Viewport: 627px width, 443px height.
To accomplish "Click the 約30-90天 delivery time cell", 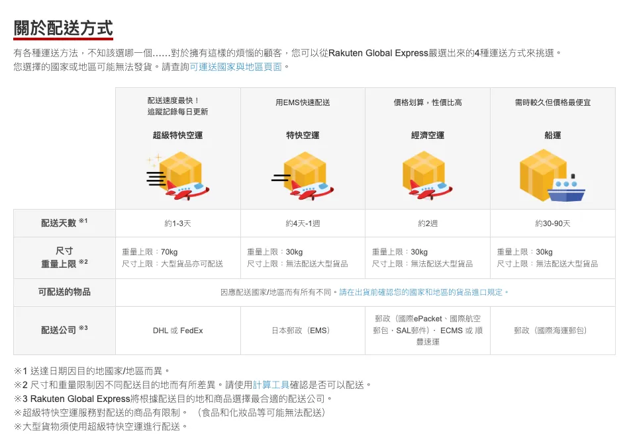I will point(552,223).
